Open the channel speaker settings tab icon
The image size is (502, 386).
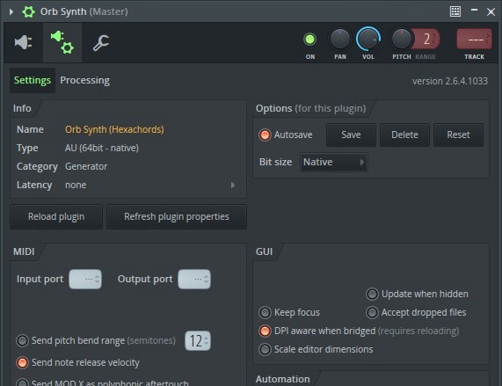tap(24, 42)
